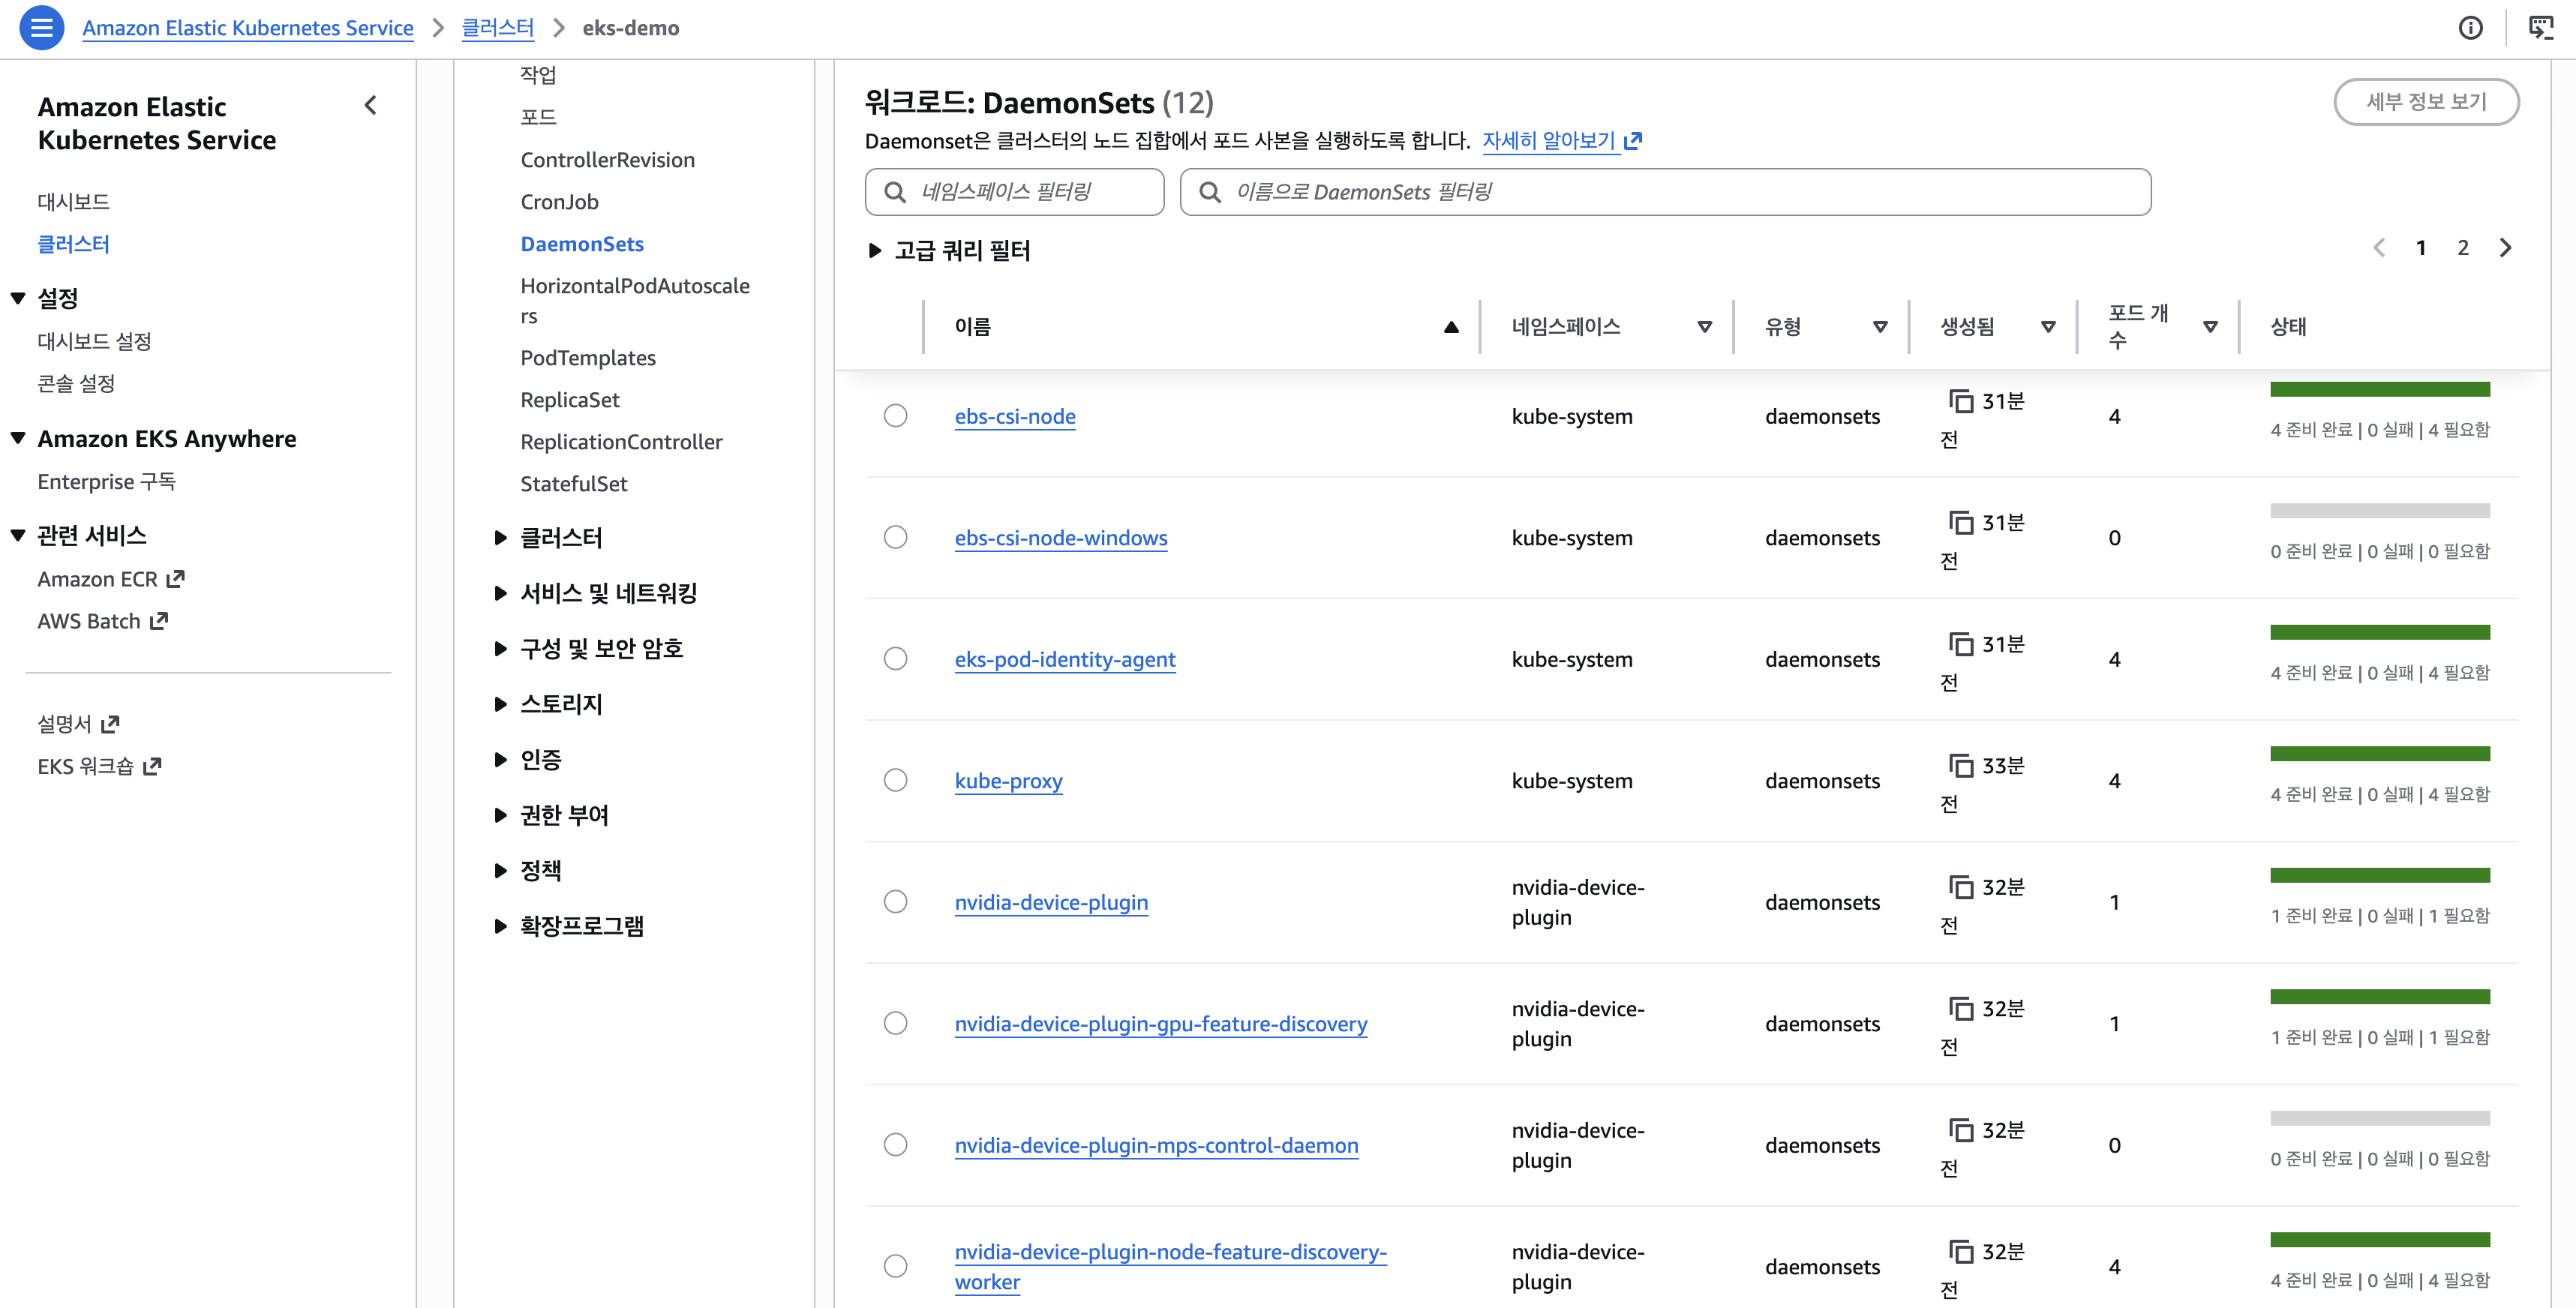Open the CronJob resource type
Screen dimensions: 2576x1308
pos(559,202)
